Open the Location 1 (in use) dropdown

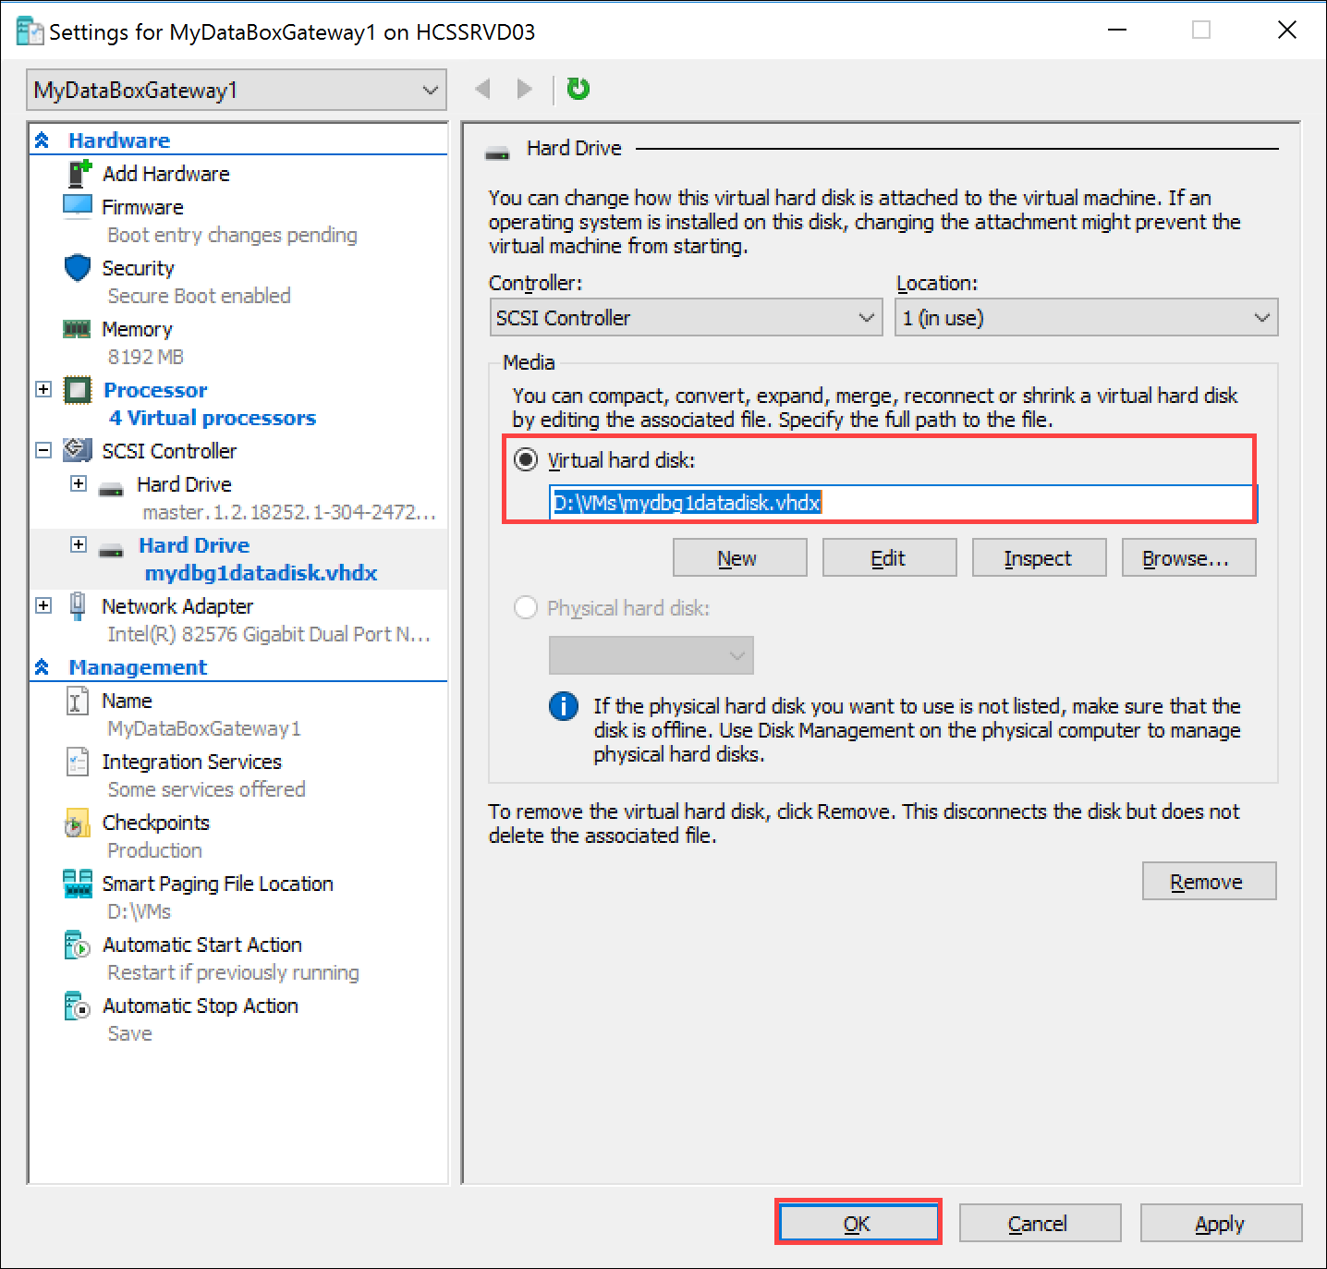pyautogui.click(x=1086, y=318)
